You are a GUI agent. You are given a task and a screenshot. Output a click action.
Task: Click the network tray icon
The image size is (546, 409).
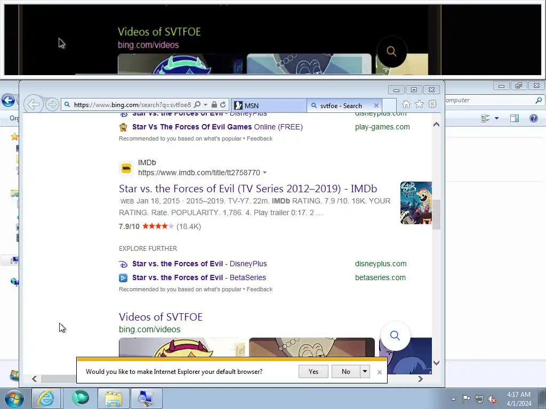click(479, 399)
